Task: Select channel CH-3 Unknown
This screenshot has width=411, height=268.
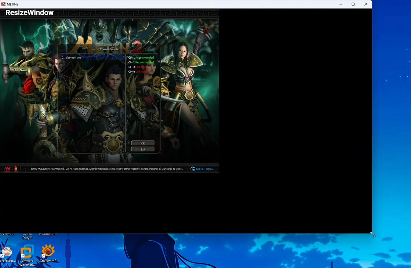Action: point(140,67)
